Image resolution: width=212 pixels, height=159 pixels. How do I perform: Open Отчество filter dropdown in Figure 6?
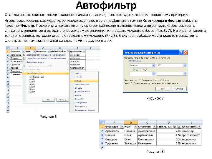[x=49, y=52]
